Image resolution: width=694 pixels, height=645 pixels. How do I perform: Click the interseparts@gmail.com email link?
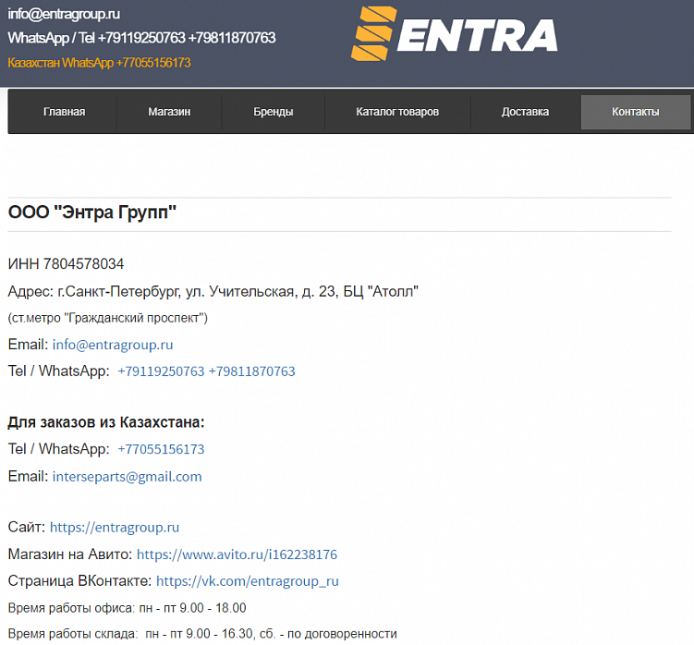click(127, 476)
